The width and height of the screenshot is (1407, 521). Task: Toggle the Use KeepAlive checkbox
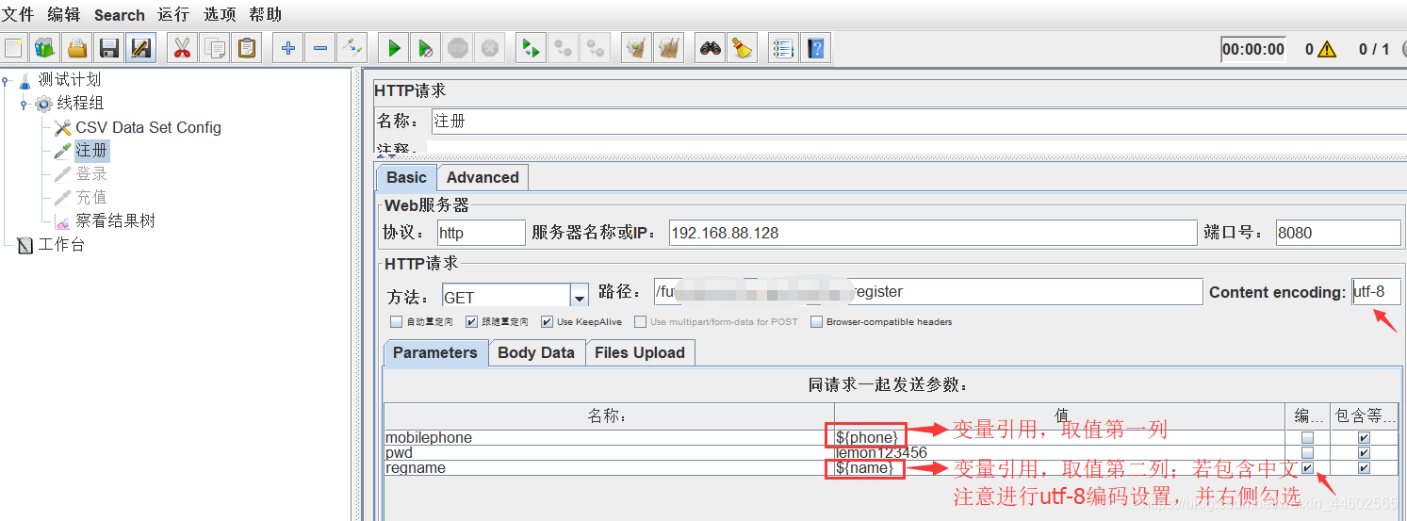point(548,322)
